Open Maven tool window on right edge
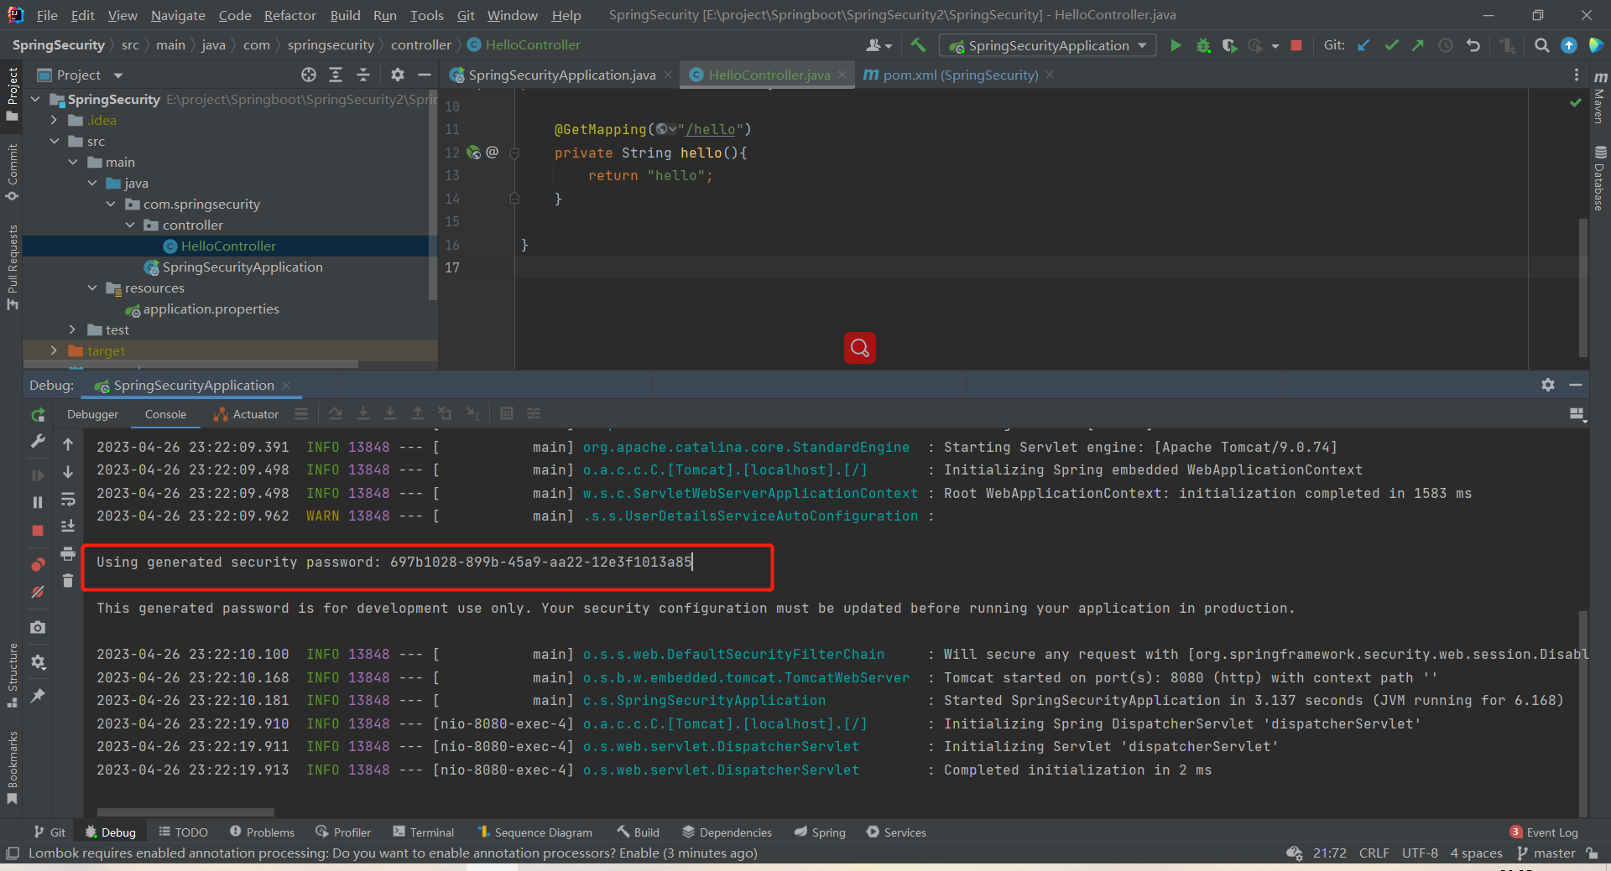 (1600, 97)
